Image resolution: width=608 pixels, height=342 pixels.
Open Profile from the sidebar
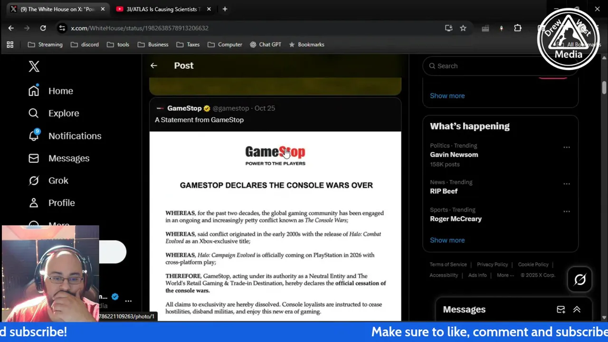(x=51, y=203)
